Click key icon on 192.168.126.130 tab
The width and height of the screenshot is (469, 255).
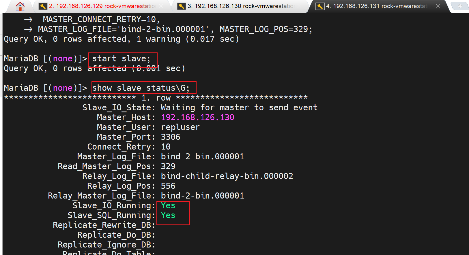(x=181, y=6)
